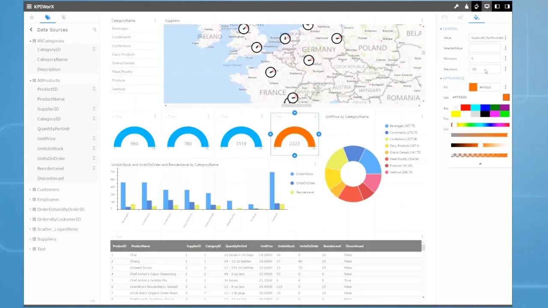Select the paint brush tool in title bar
This screenshot has width=548, height=308.
[467, 6]
